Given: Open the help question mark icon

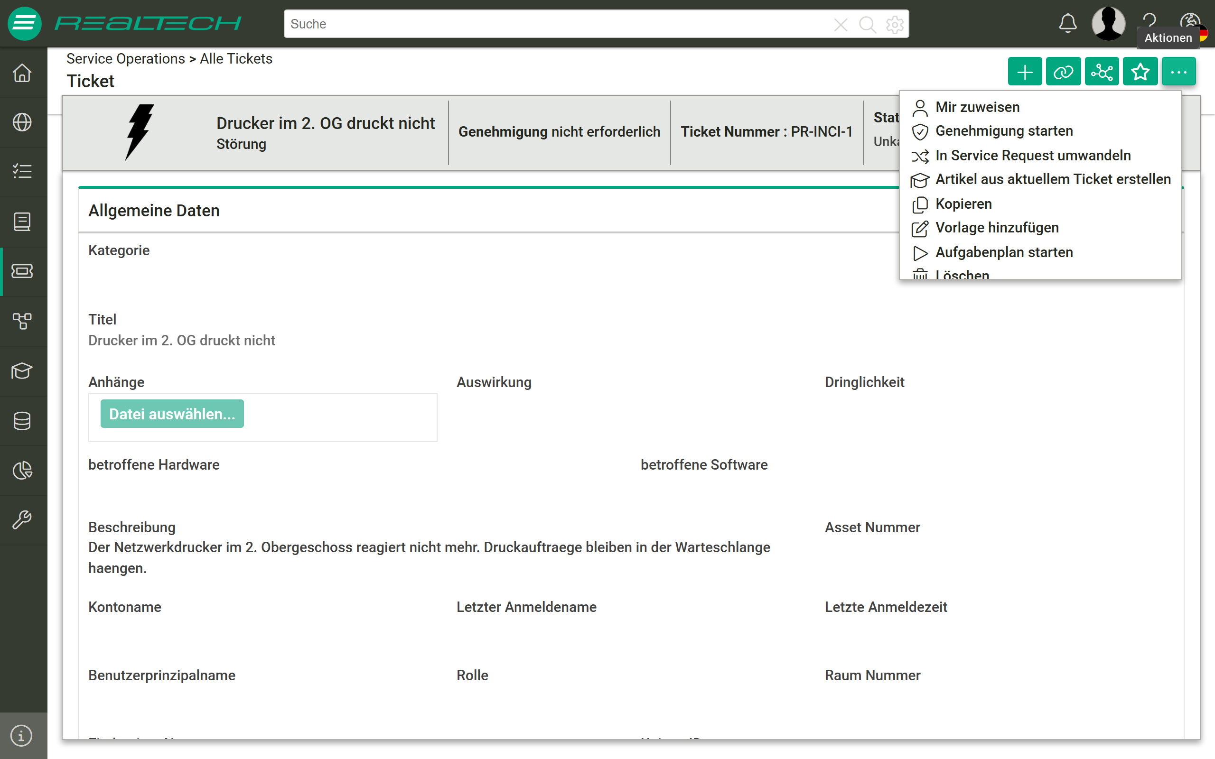Looking at the screenshot, I should pyautogui.click(x=1149, y=20).
